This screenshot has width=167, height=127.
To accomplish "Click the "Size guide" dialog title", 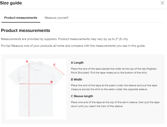I will click(x=11, y=3).
